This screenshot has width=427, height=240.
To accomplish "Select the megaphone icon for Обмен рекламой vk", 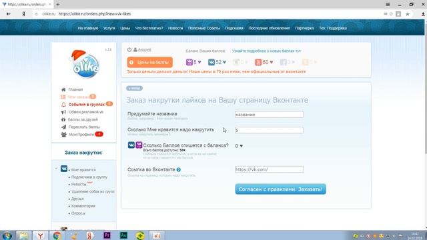I will coord(63,112).
